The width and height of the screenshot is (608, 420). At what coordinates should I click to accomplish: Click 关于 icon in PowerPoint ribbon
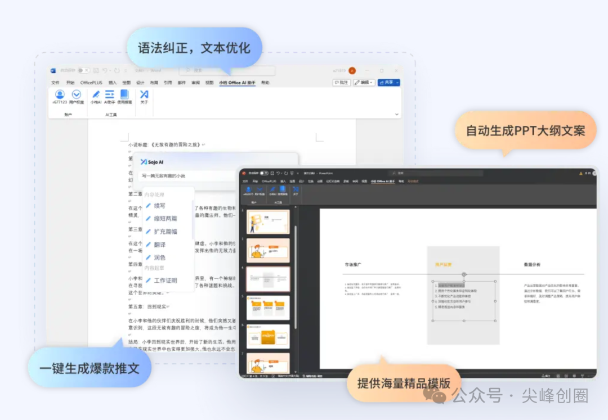tap(296, 189)
